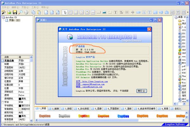The height and width of the screenshot is (127, 190).
Task: Select the boxed letter A tool
Action: coord(144,12)
